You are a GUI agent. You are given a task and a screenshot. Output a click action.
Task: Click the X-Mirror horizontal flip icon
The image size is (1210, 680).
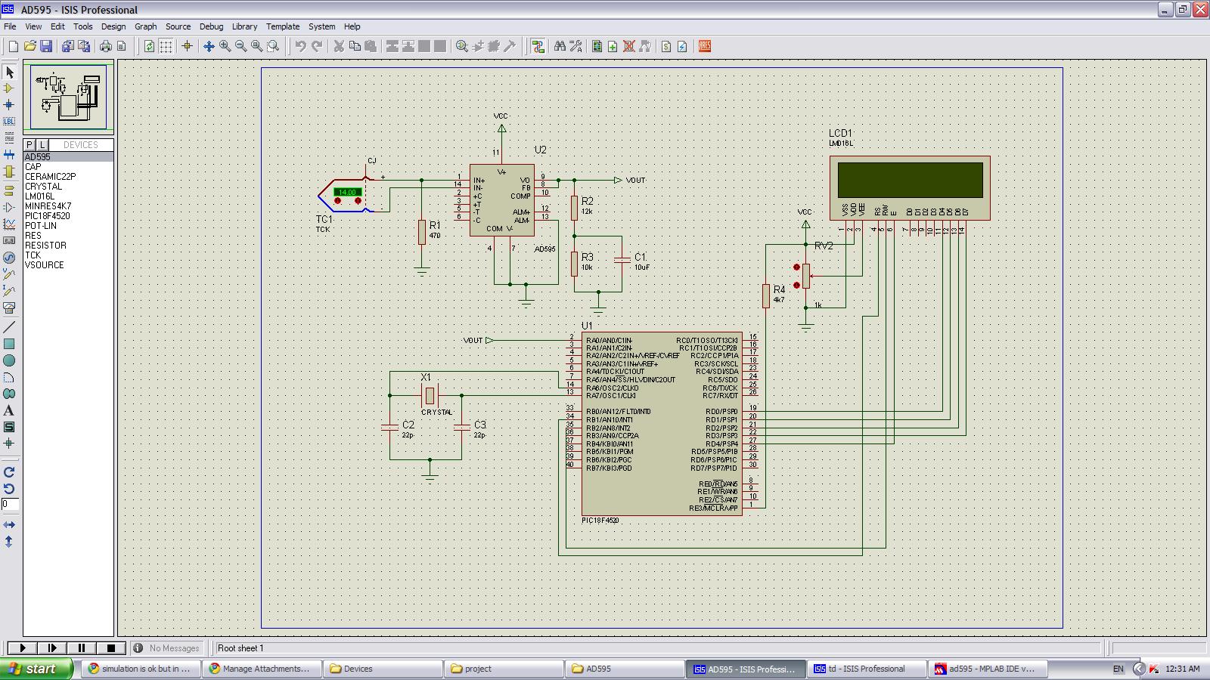click(x=9, y=524)
